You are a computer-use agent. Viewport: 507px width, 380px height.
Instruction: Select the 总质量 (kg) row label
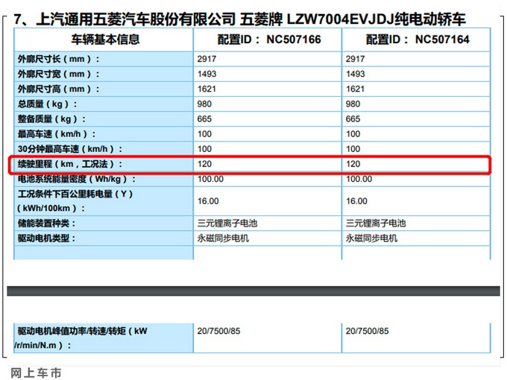click(47, 104)
